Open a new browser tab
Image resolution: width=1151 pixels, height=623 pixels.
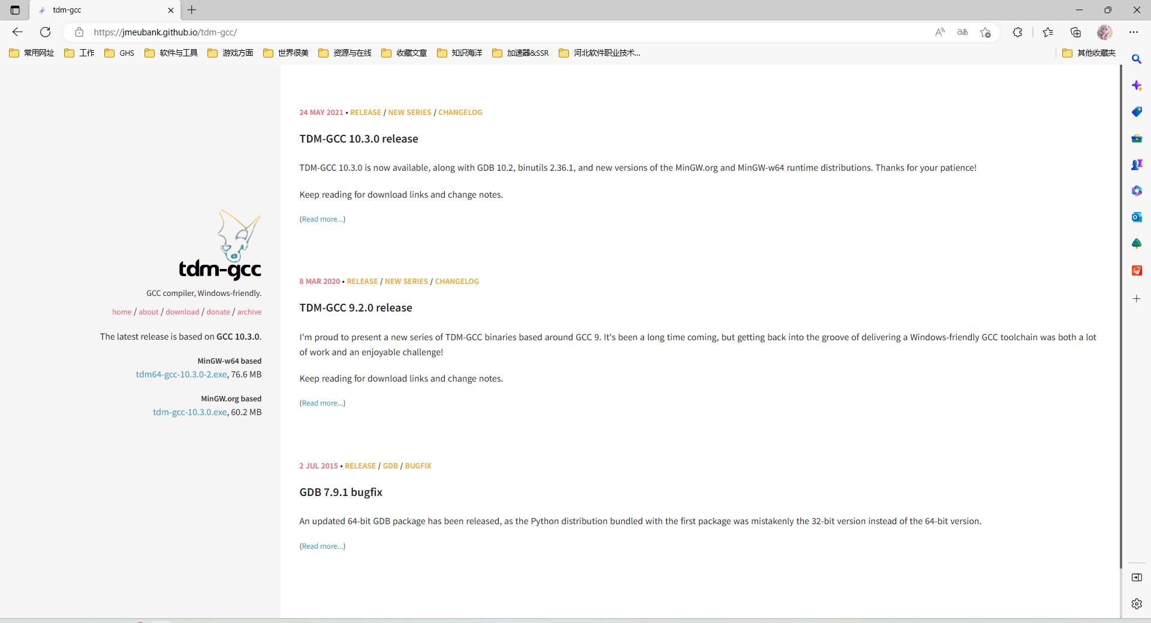[192, 10]
